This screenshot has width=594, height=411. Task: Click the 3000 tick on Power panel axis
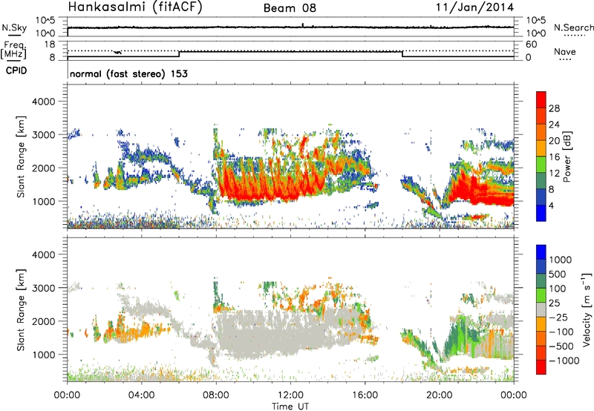tap(44, 135)
